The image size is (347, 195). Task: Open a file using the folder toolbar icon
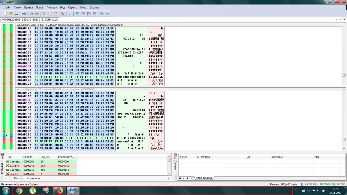[11, 14]
